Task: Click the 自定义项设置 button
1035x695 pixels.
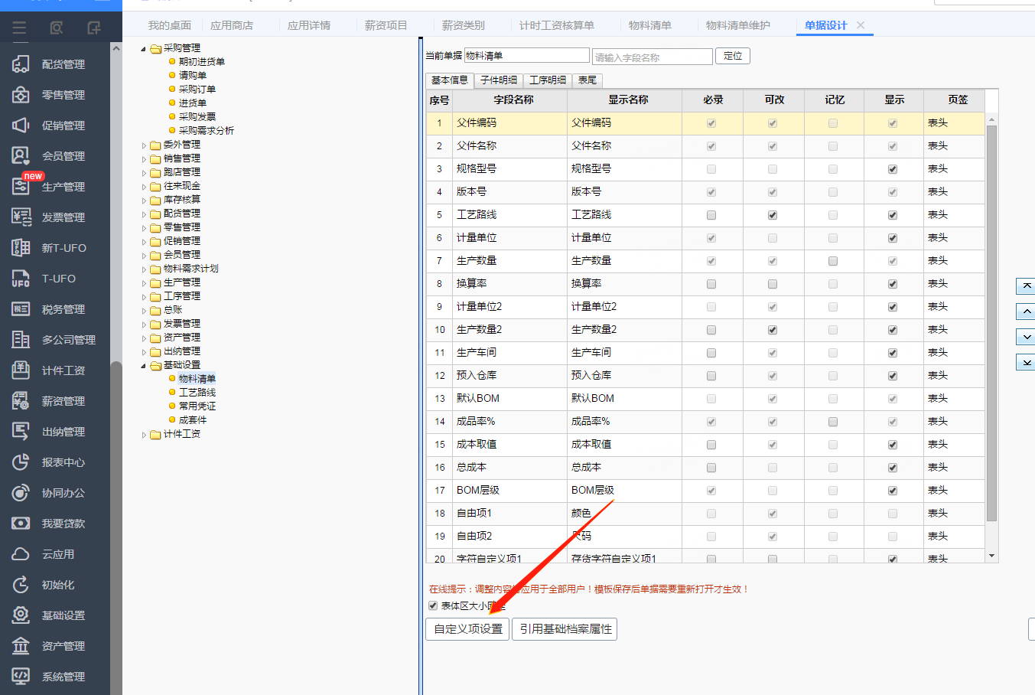Action: tap(468, 629)
